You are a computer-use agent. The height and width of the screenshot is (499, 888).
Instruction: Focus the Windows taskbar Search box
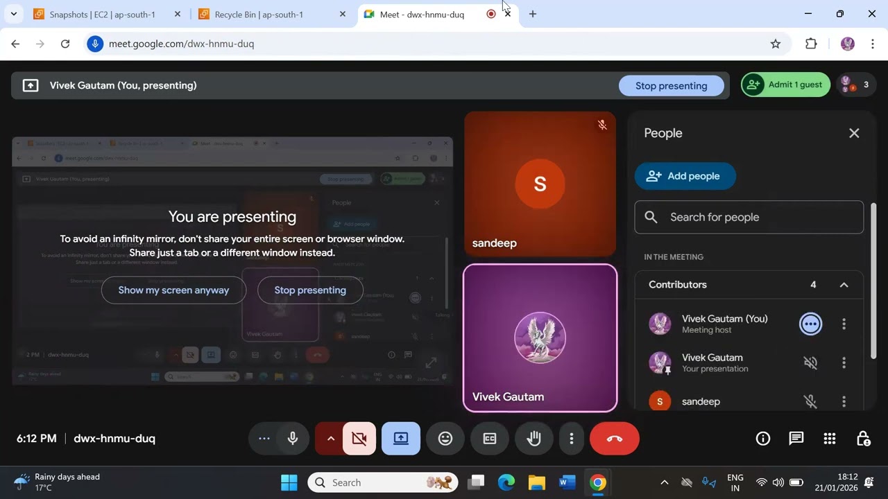click(383, 482)
